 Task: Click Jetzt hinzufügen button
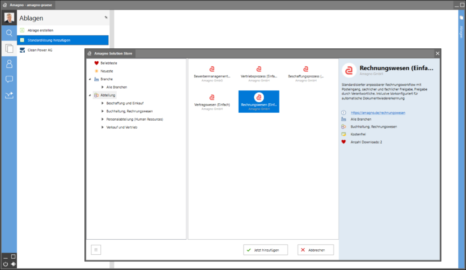click(x=266, y=250)
